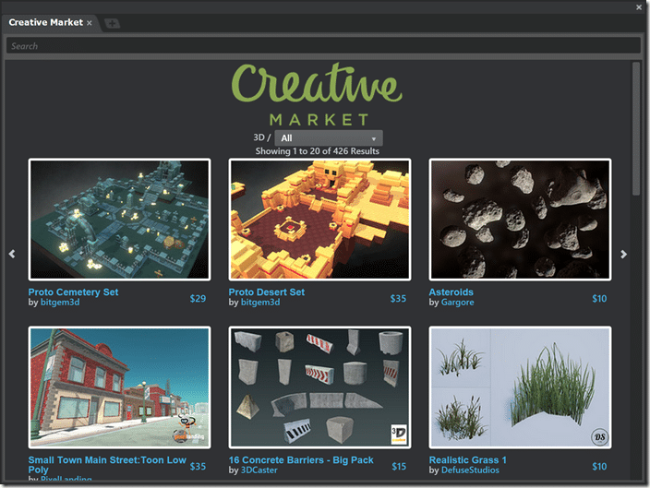Follow the Proto Cemetery Set title link

pyautogui.click(x=73, y=292)
